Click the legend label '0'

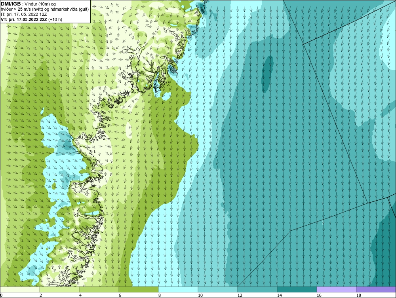point(1,295)
